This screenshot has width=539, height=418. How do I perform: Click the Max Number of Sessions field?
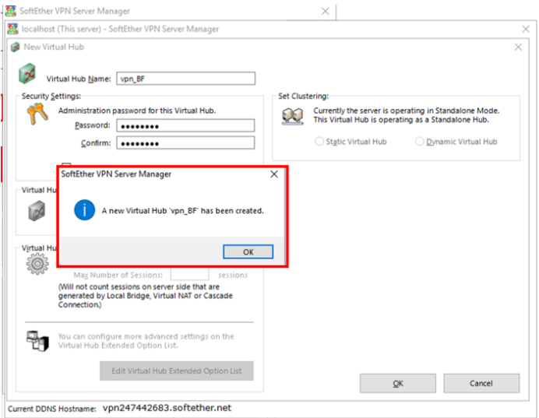click(189, 274)
